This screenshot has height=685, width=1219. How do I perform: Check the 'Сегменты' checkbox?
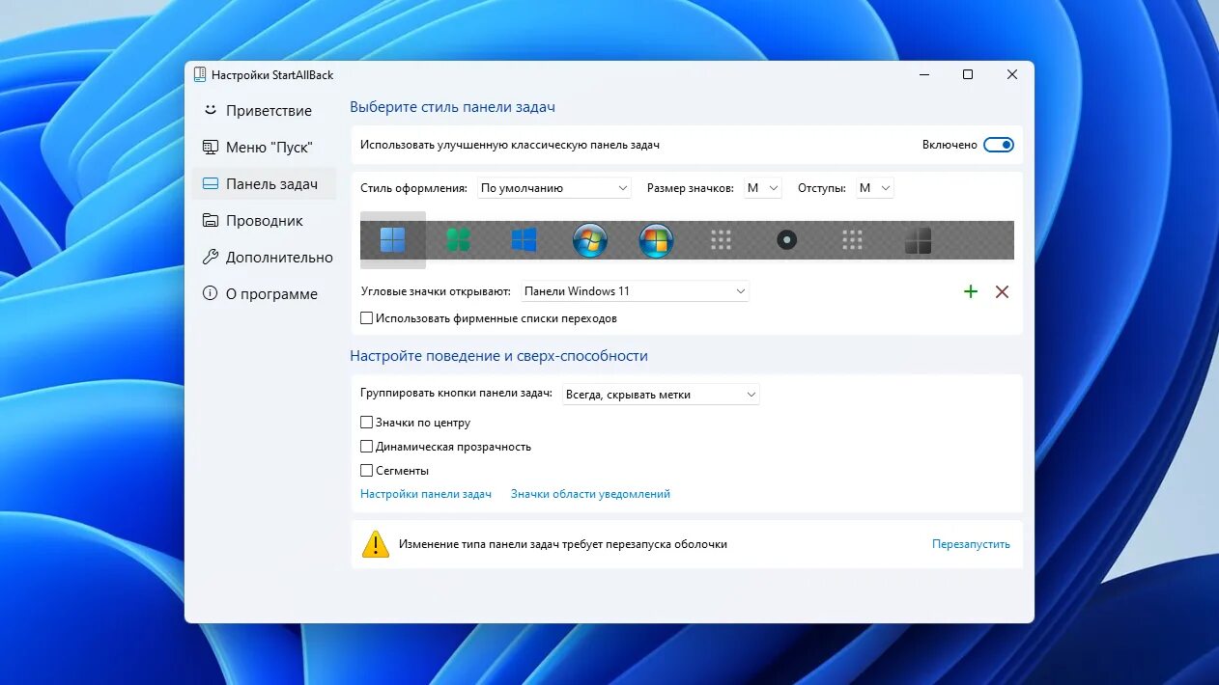point(366,470)
